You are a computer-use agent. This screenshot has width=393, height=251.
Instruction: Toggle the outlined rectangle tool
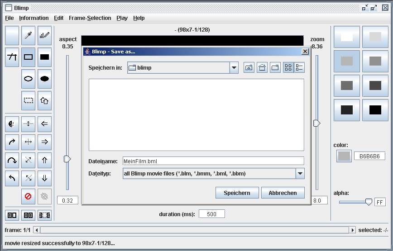tap(28, 57)
